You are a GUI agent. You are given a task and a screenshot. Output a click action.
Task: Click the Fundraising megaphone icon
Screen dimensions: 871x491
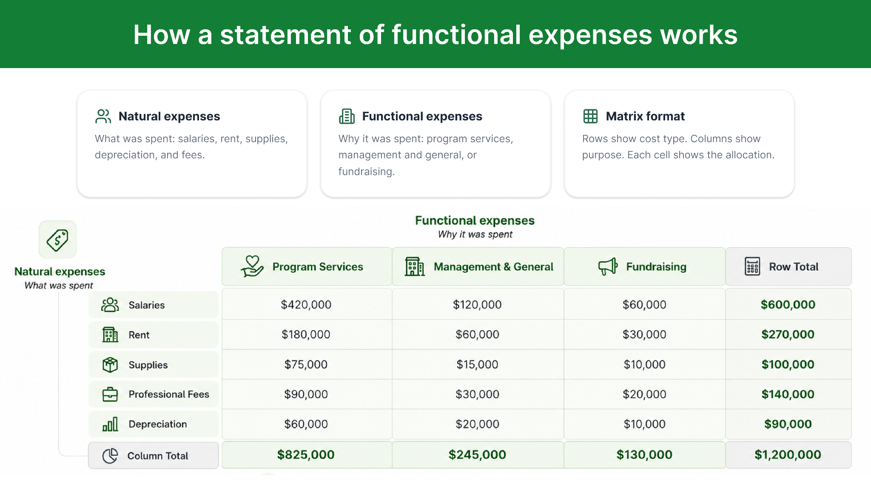(608, 266)
